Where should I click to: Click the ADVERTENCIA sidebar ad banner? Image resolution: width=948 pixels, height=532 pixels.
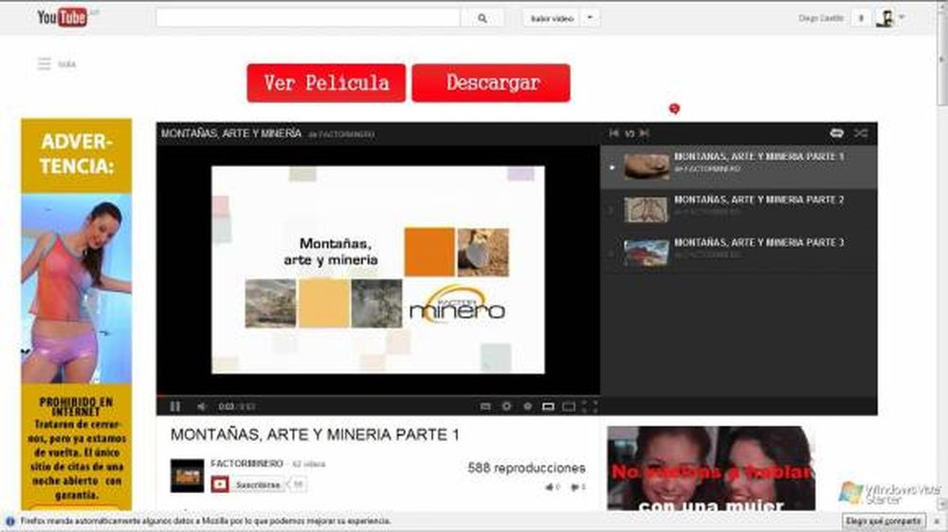click(76, 314)
